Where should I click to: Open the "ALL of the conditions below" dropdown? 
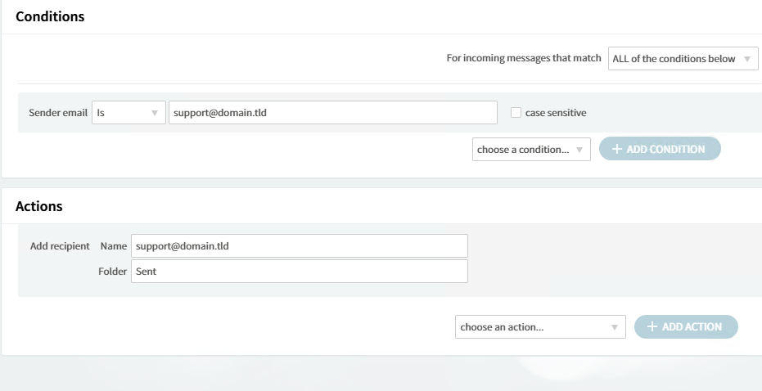683,59
